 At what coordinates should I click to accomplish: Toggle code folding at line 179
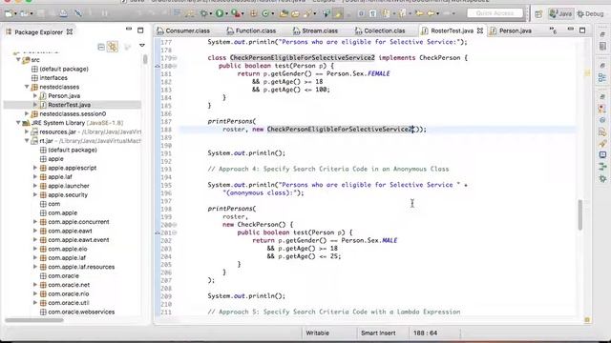click(175, 58)
